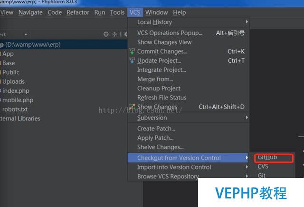Select Create Patch
Screen dimensions: 304x207
point(188,128)
